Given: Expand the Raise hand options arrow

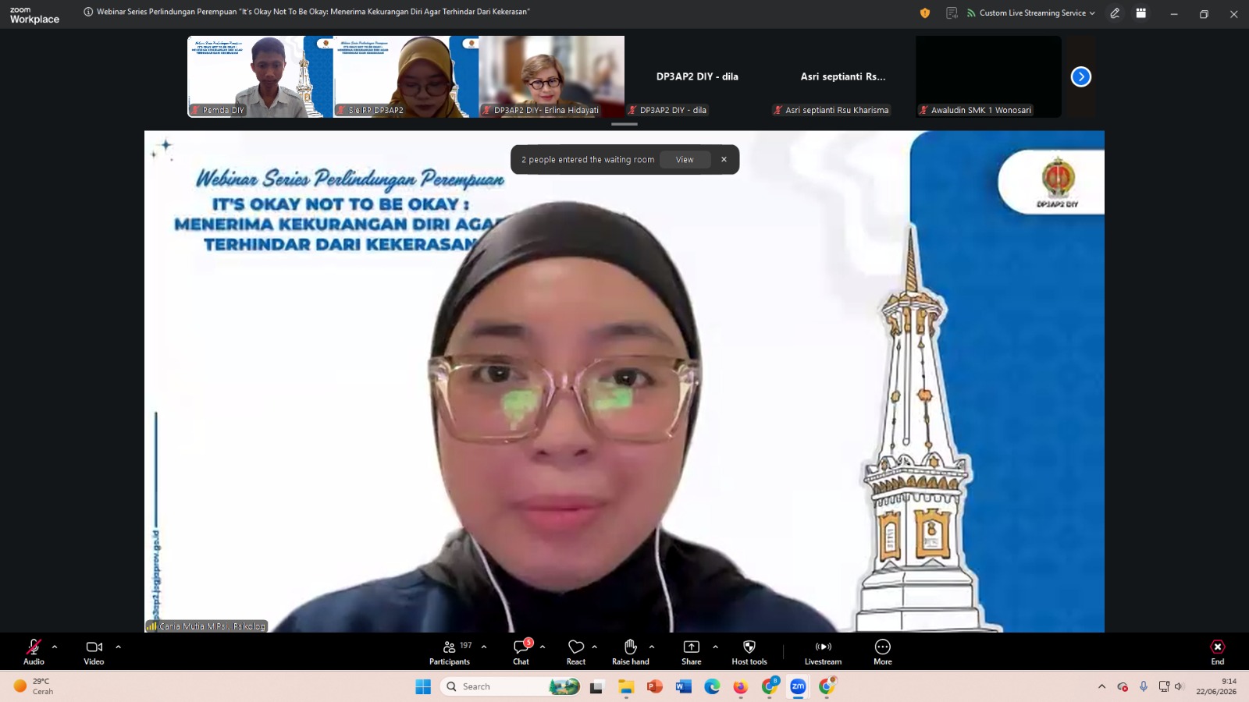Looking at the screenshot, I should point(652,647).
